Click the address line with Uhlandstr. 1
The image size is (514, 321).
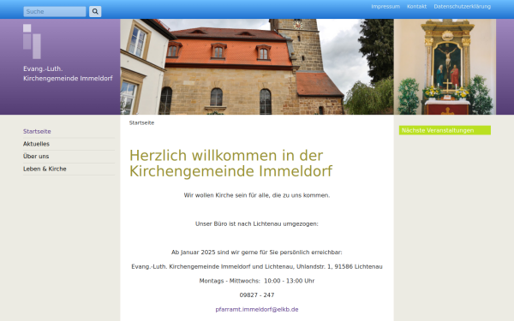(257, 267)
